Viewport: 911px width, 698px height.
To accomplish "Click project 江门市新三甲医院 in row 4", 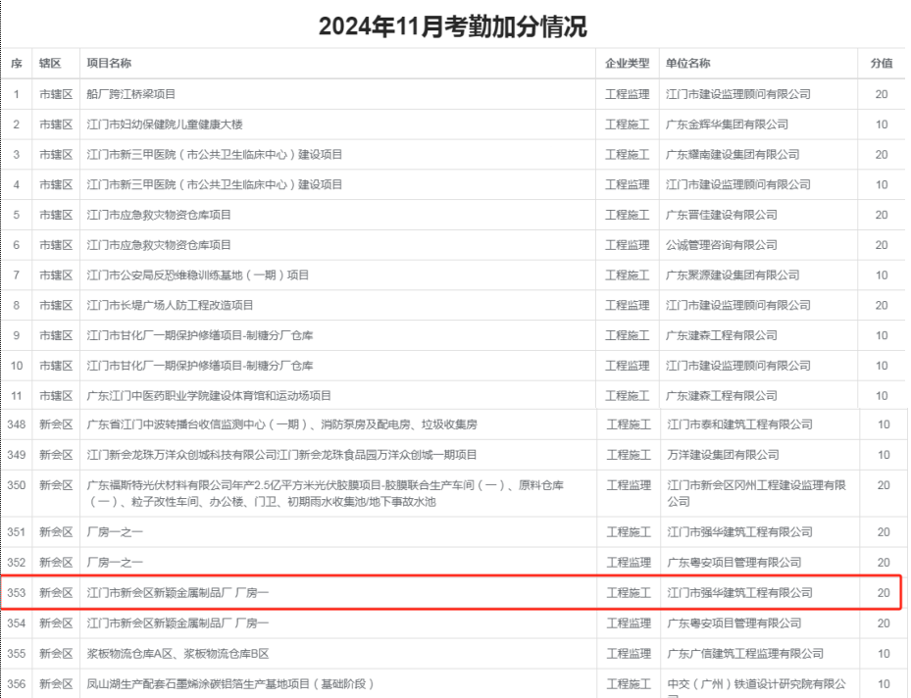I will coord(215,184).
